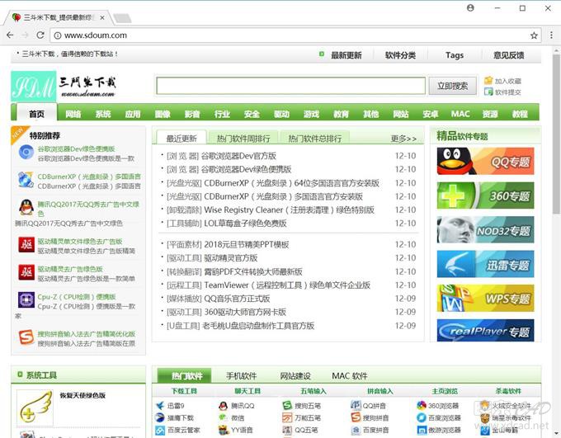Select the 最近更新 tab
This screenshot has width=561, height=438.
[181, 138]
